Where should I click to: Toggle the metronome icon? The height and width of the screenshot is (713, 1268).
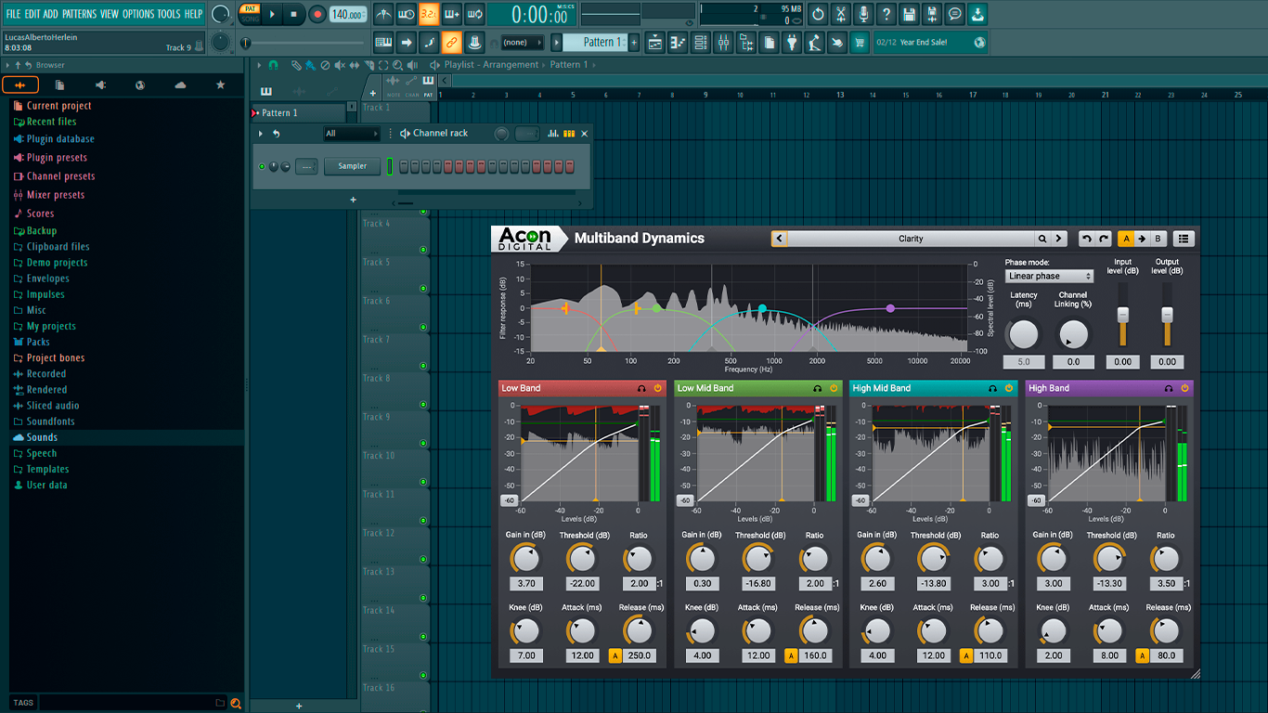[x=383, y=14]
